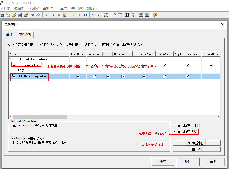Viewport: 229px width, 169px height.
Task: Toggle TextData checkbox for SQL:BatchCompleted
Action: pyautogui.click(x=78, y=76)
